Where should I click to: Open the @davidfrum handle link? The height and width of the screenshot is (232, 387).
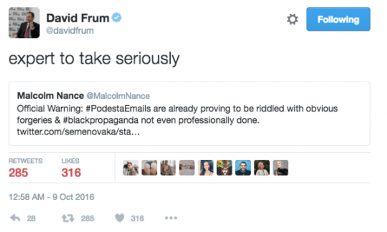[70, 31]
